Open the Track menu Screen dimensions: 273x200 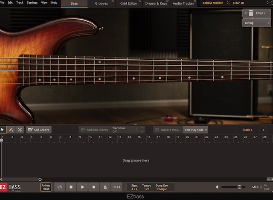click(20, 3)
